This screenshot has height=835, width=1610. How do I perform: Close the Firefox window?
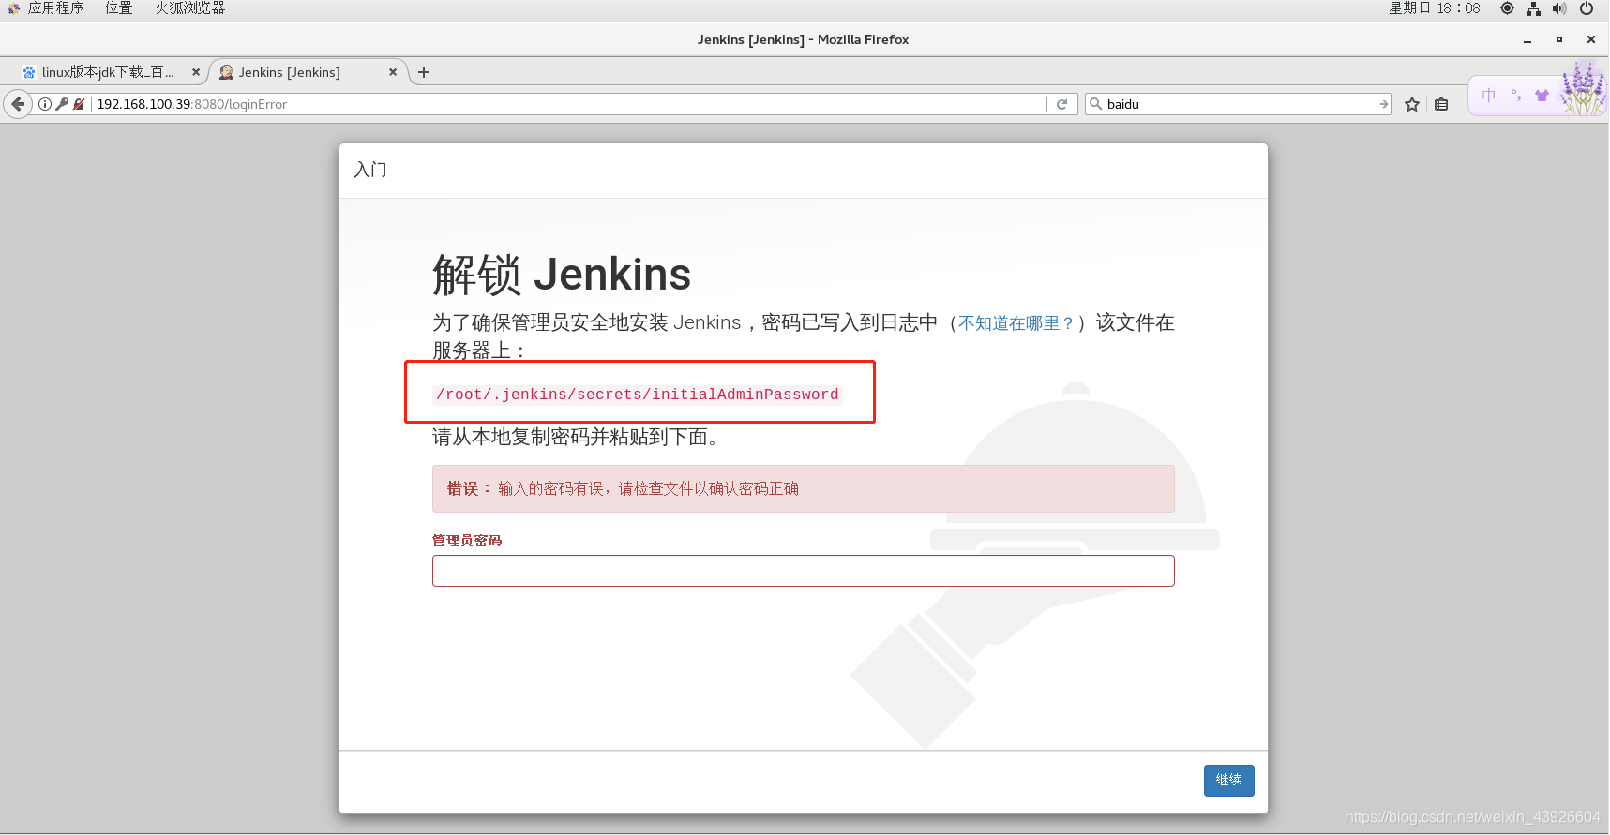coord(1591,39)
